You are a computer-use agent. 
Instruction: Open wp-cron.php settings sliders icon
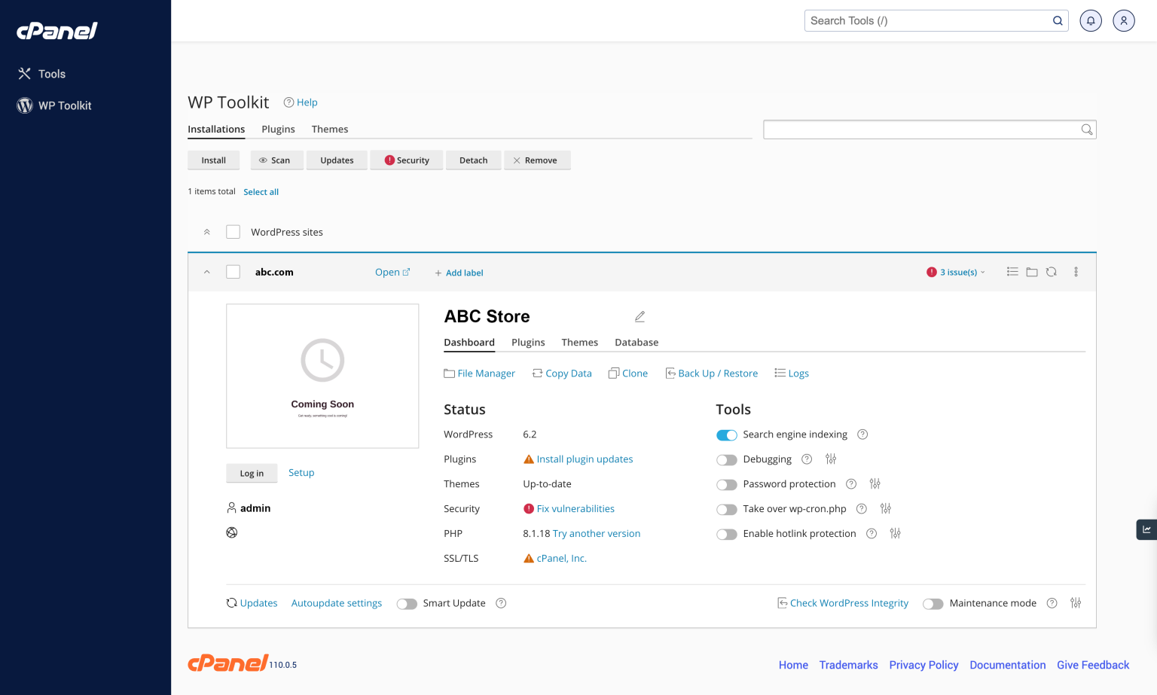pos(886,509)
